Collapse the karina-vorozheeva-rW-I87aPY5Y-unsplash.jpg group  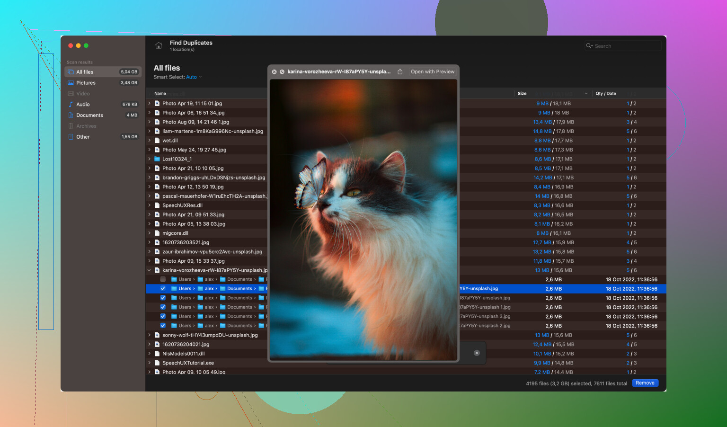tap(149, 270)
